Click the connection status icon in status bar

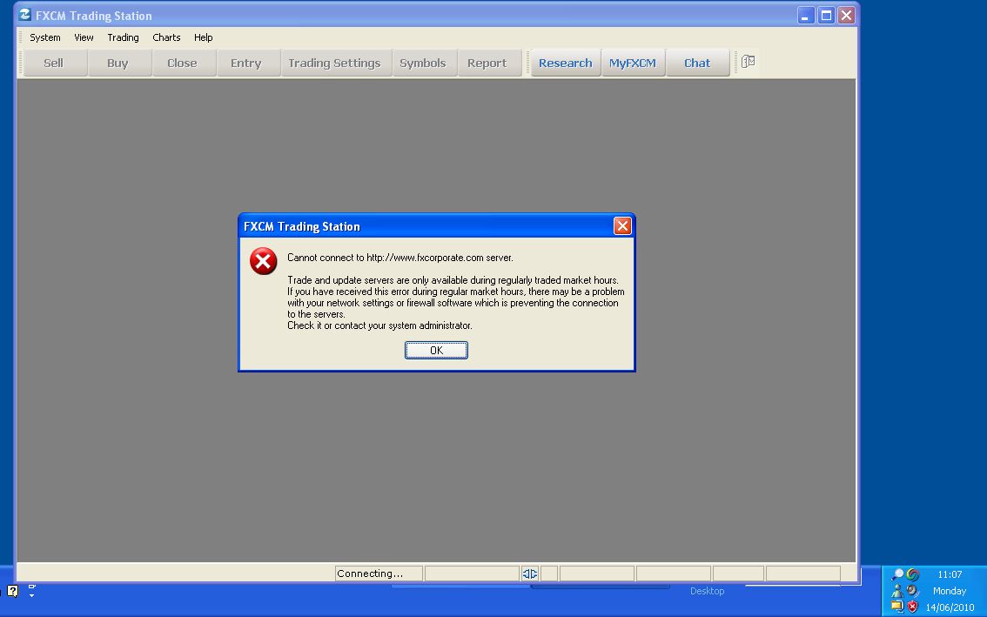click(x=530, y=573)
